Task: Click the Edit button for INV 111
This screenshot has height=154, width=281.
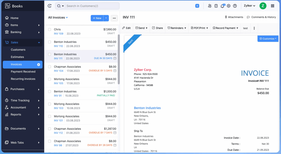Action: pyautogui.click(x=126, y=28)
